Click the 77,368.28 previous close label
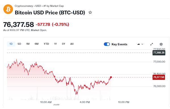This screenshot has width=170, height=109. pyautogui.click(x=159, y=53)
